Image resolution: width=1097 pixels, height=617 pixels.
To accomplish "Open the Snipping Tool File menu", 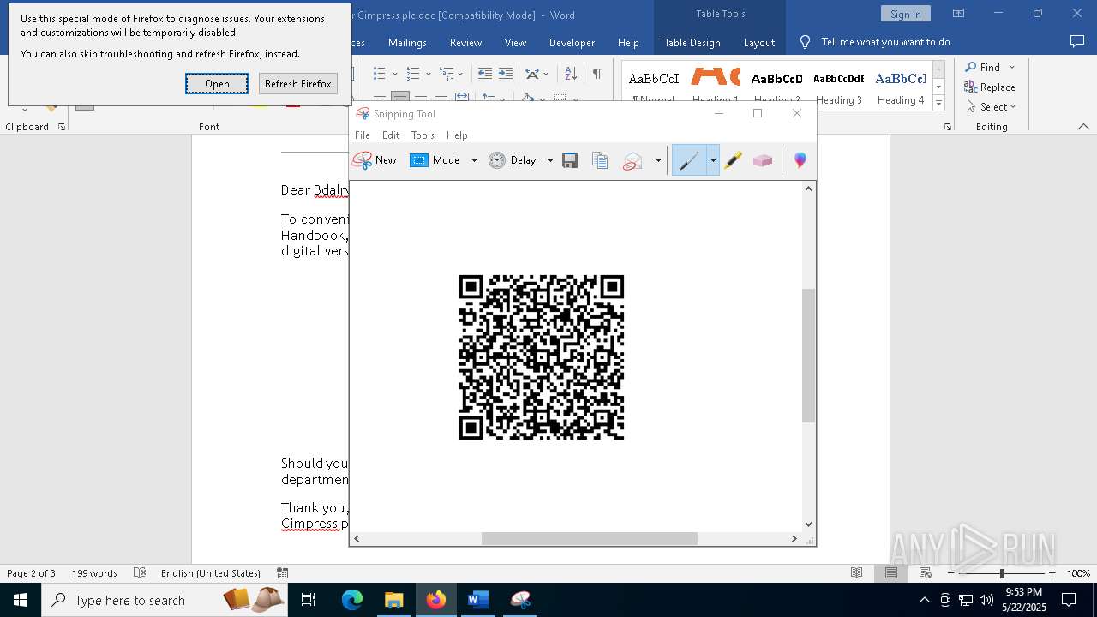I will 363,135.
